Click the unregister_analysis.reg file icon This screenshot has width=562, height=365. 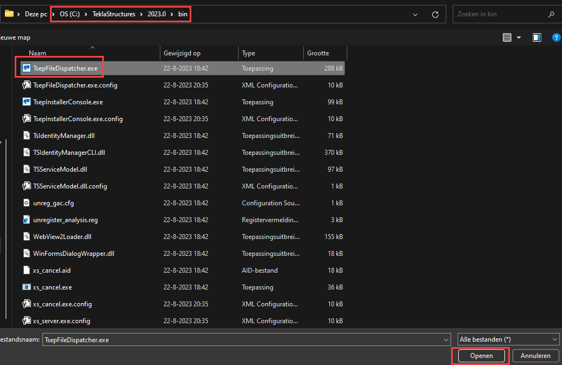point(26,220)
